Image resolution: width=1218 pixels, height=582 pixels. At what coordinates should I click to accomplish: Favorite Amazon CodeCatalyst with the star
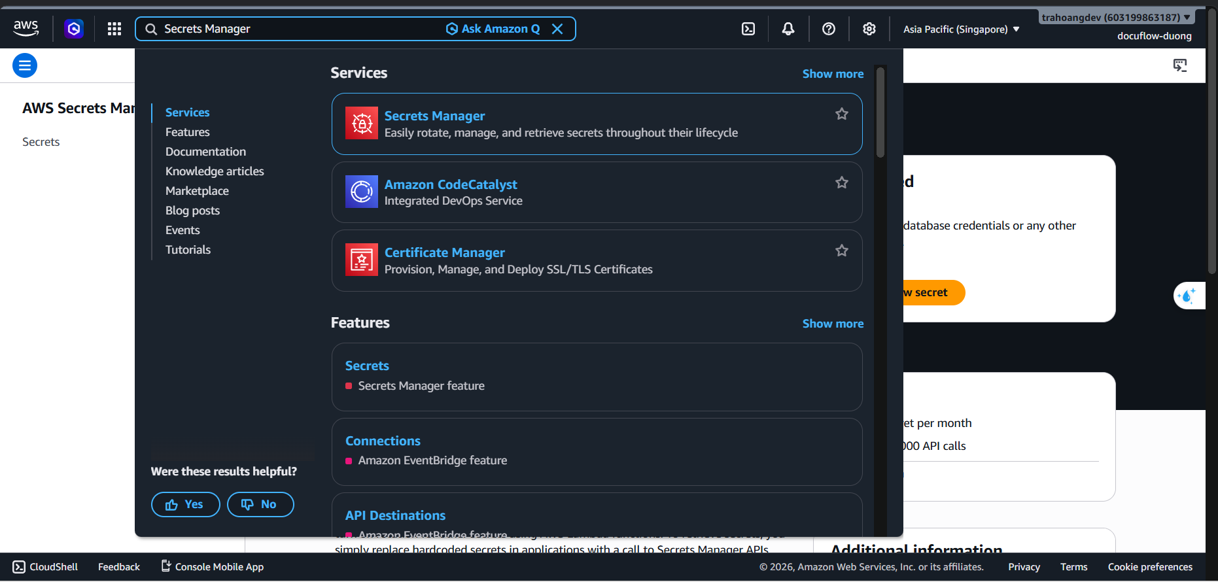tap(842, 182)
